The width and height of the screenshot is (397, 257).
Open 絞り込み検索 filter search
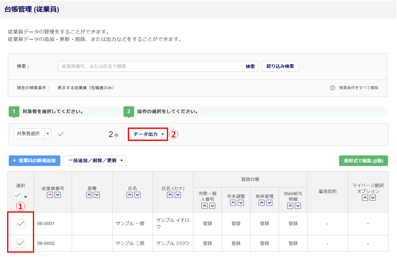point(280,66)
